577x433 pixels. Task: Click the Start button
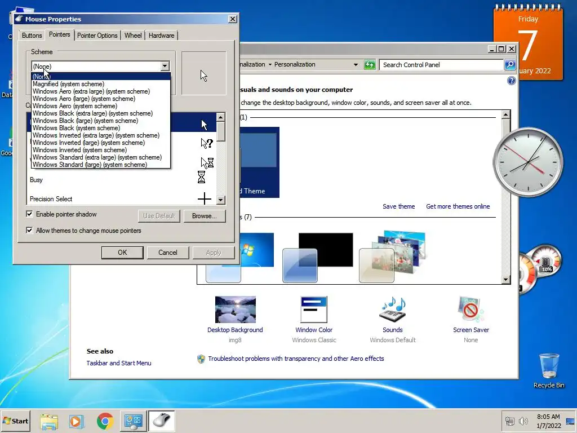15,421
